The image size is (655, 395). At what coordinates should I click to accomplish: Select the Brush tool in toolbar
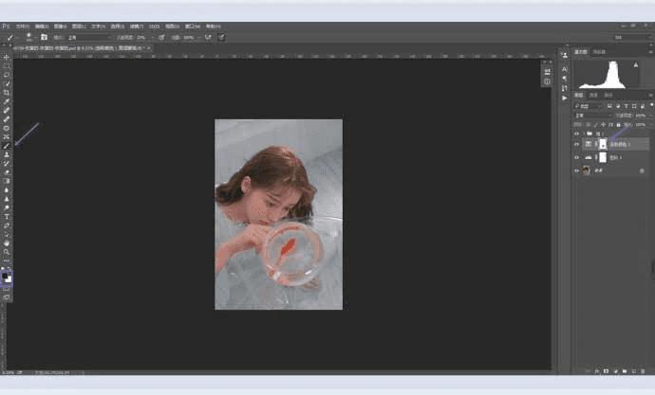pyautogui.click(x=7, y=146)
